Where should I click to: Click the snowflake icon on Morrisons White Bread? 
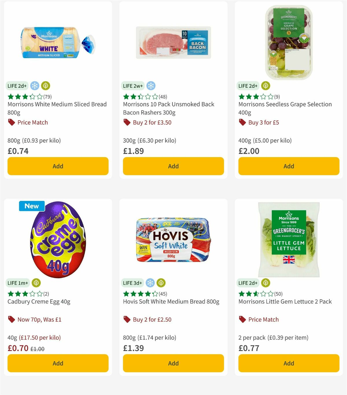point(34,86)
